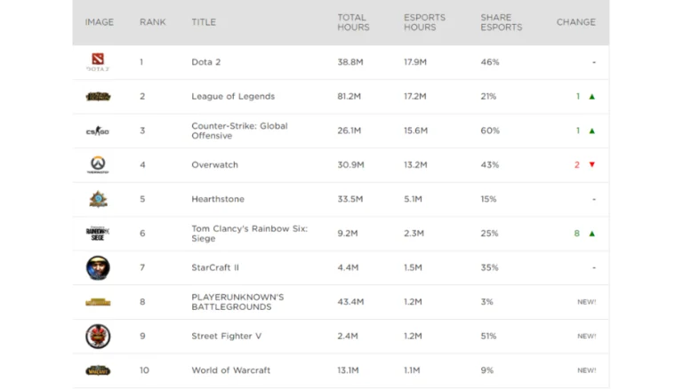This screenshot has height=389, width=683.
Task: Click World of Warcraft total hours 13.1M
Action: pyautogui.click(x=348, y=370)
